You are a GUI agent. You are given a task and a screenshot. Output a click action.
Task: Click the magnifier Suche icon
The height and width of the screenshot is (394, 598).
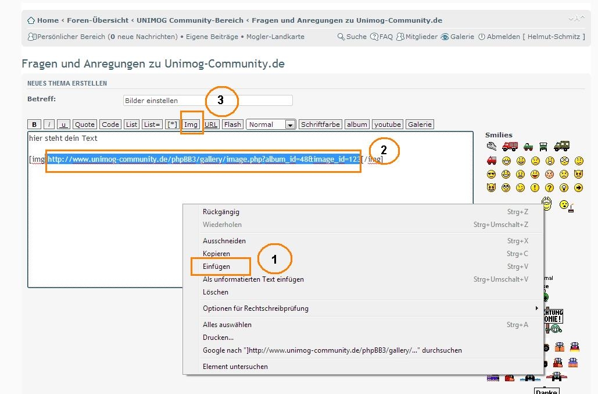(x=341, y=37)
